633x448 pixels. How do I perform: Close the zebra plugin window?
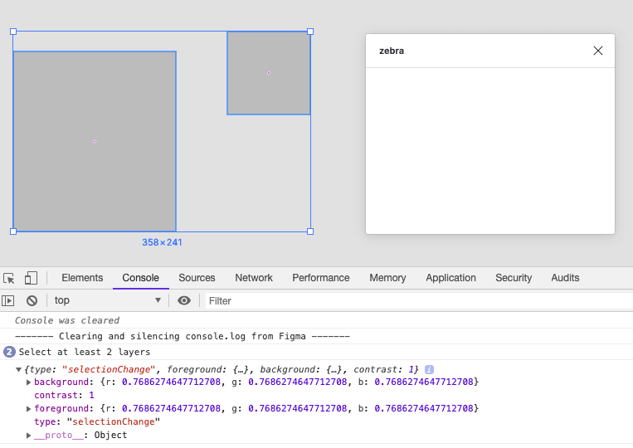point(598,51)
